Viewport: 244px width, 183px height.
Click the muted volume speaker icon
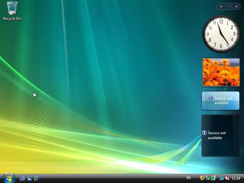point(227,178)
